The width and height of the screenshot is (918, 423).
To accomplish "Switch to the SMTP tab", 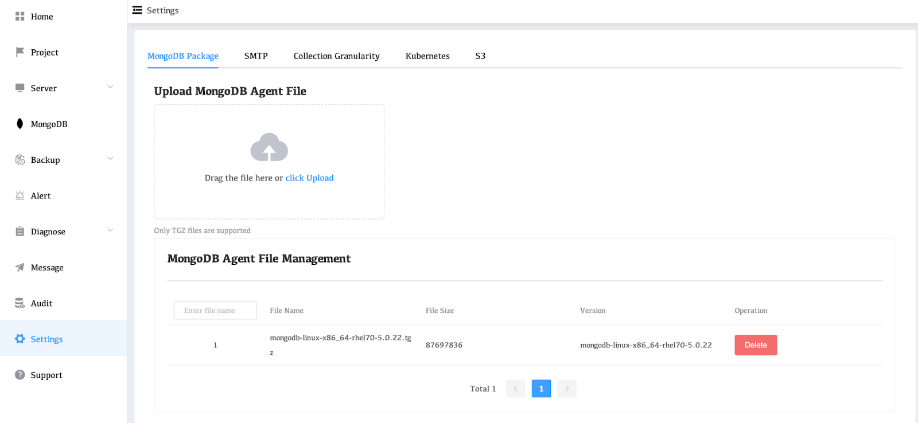I will coord(256,56).
